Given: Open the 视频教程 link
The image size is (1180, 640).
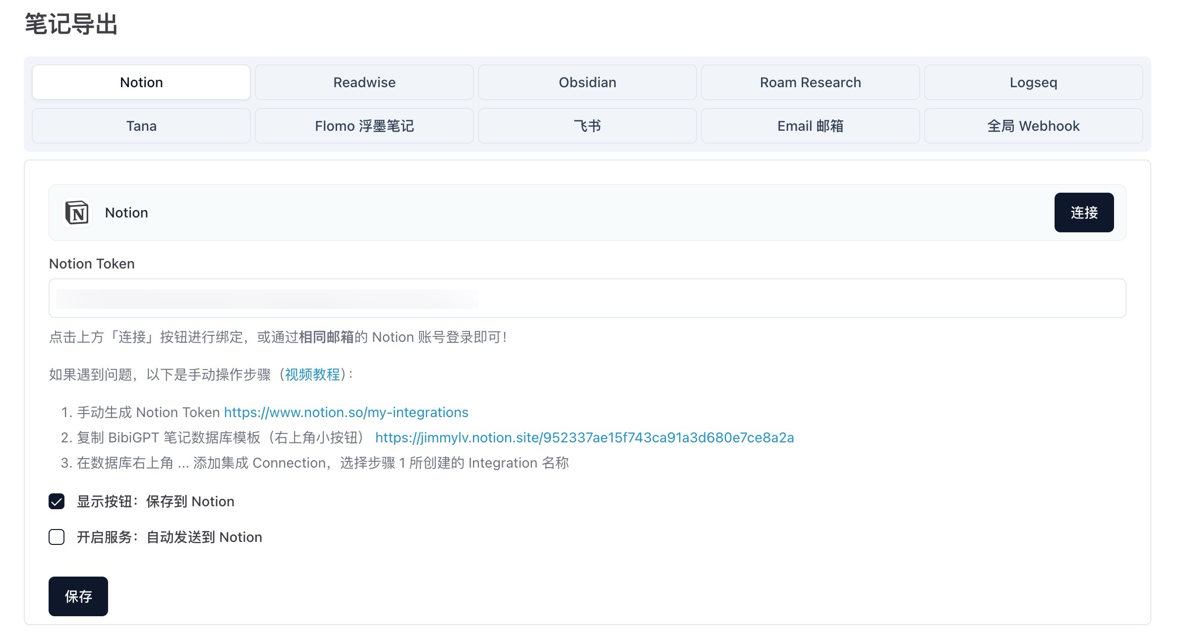Looking at the screenshot, I should click(312, 374).
